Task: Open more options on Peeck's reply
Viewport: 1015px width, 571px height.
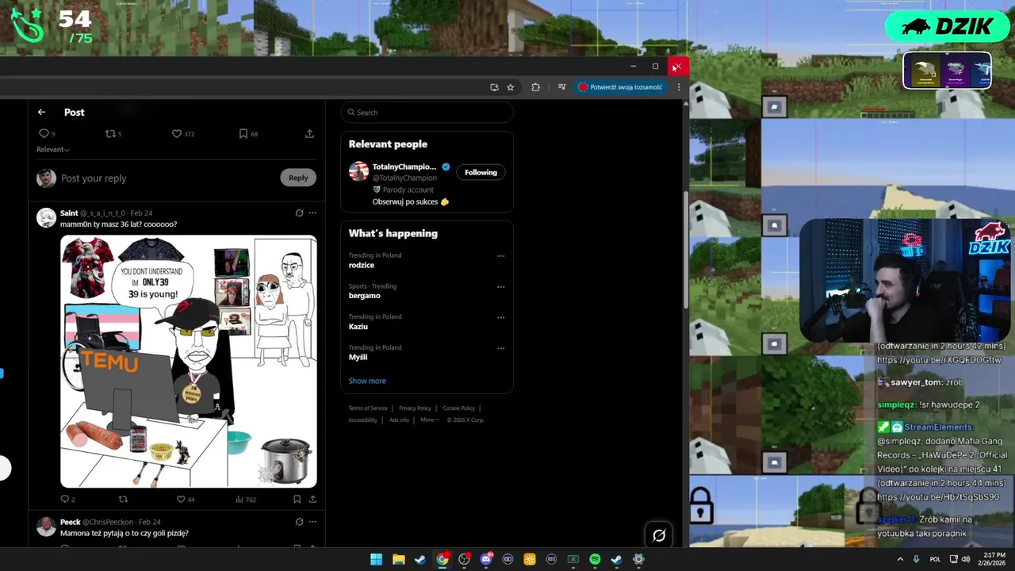Action: tap(312, 522)
